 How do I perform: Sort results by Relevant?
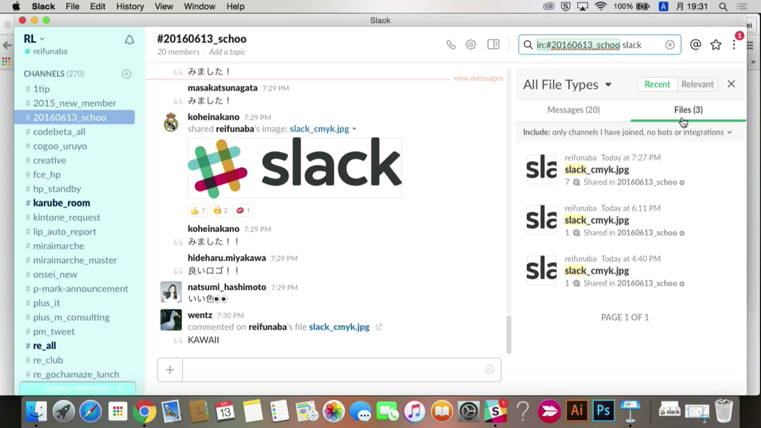(x=697, y=84)
